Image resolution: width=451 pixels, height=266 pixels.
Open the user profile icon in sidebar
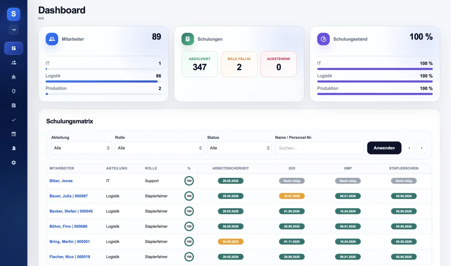14,148
